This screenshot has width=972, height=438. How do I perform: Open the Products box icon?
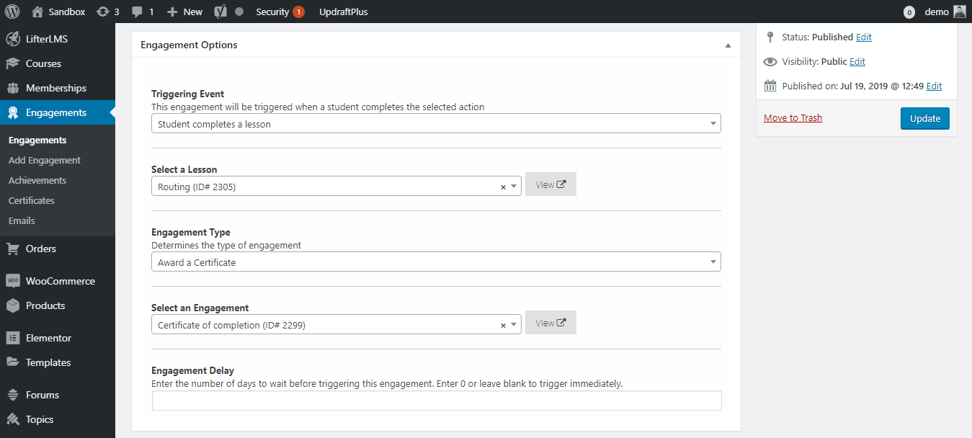13,305
